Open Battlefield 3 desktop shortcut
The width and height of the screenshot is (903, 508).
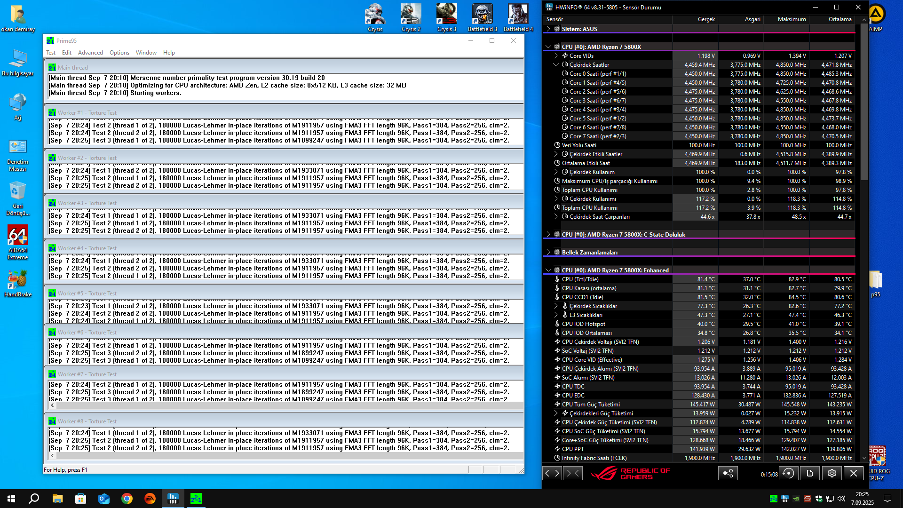pyautogui.click(x=483, y=18)
